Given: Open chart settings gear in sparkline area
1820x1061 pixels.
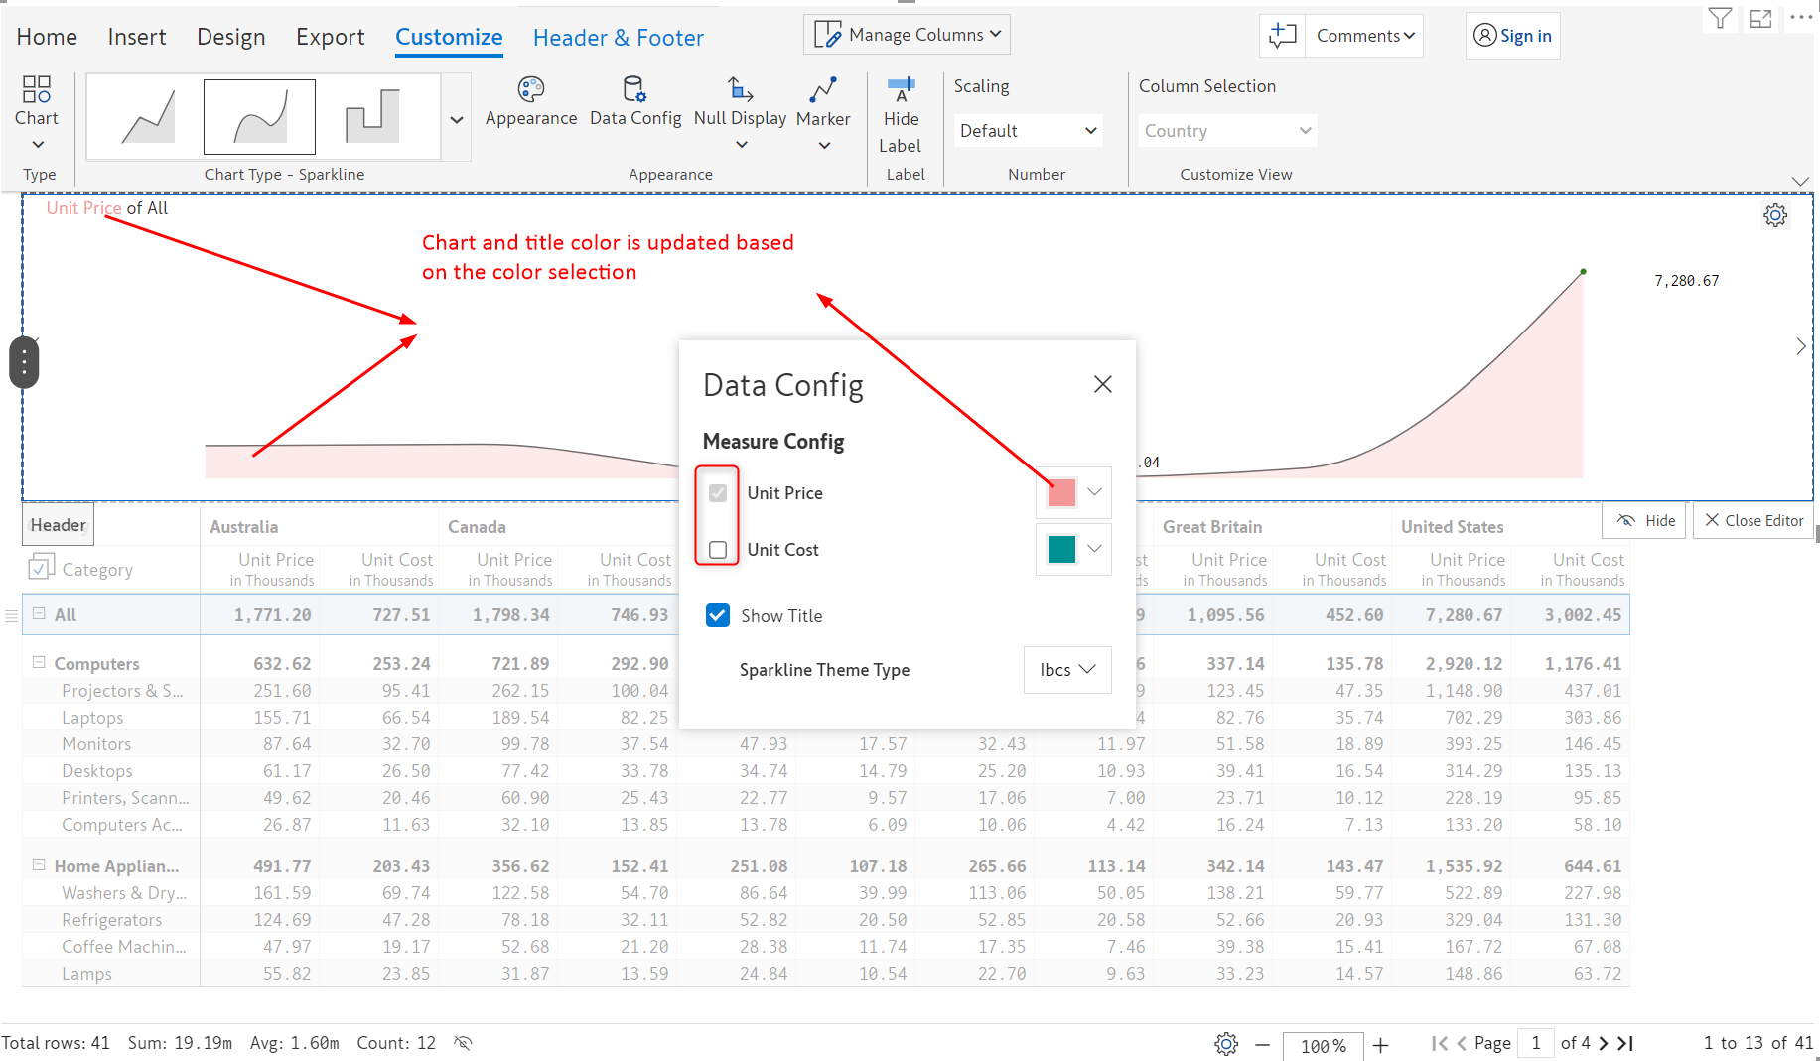Looking at the screenshot, I should click(1774, 215).
